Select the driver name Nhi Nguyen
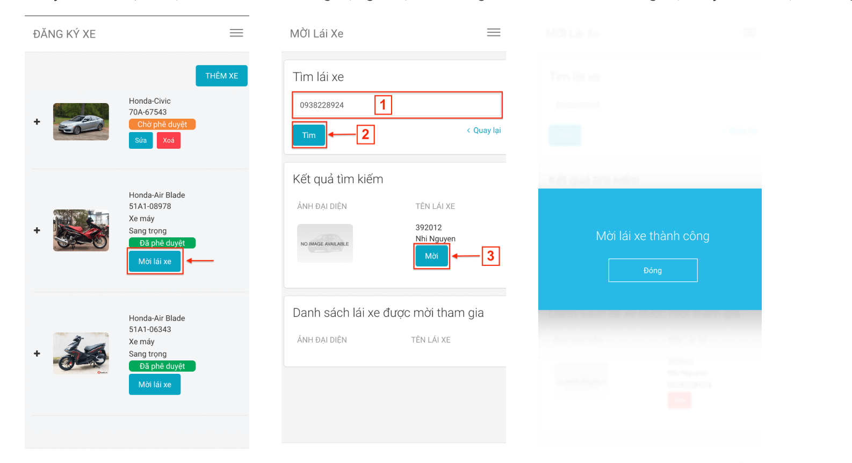Viewport: 852px width, 463px height. click(x=435, y=239)
